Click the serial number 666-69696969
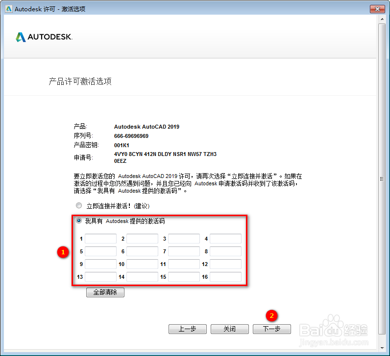The width and height of the screenshot is (390, 356). point(131,136)
